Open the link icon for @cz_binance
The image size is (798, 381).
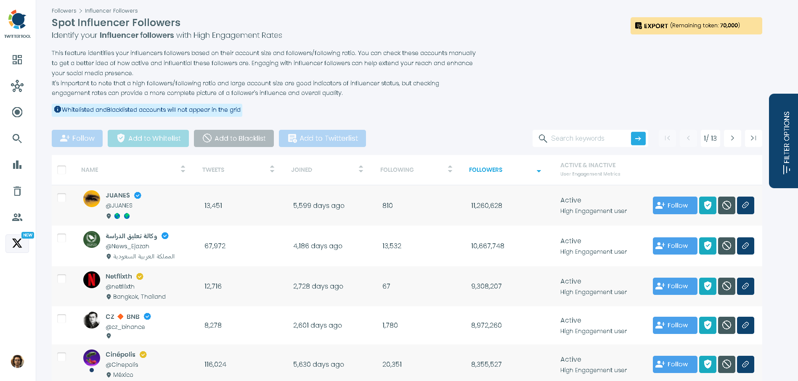pos(745,325)
